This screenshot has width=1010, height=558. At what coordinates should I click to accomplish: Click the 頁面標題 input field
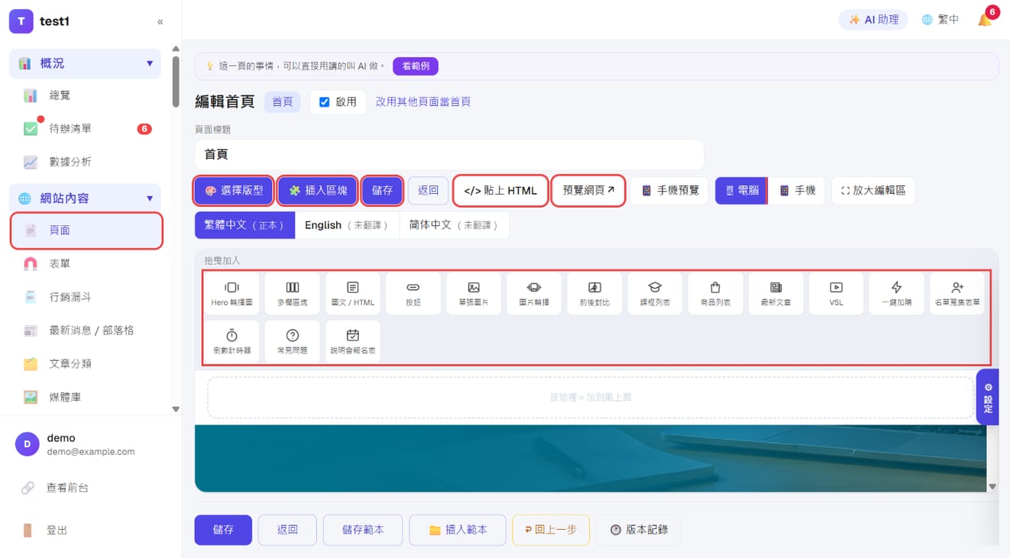click(449, 155)
